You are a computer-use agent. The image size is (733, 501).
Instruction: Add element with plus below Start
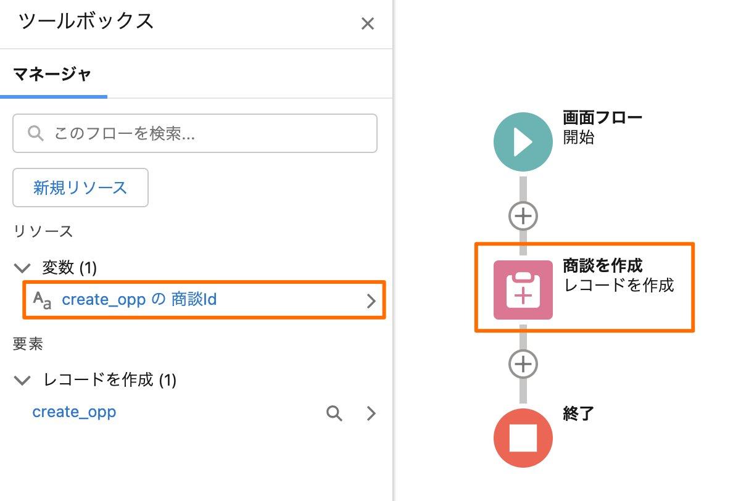[x=523, y=216]
